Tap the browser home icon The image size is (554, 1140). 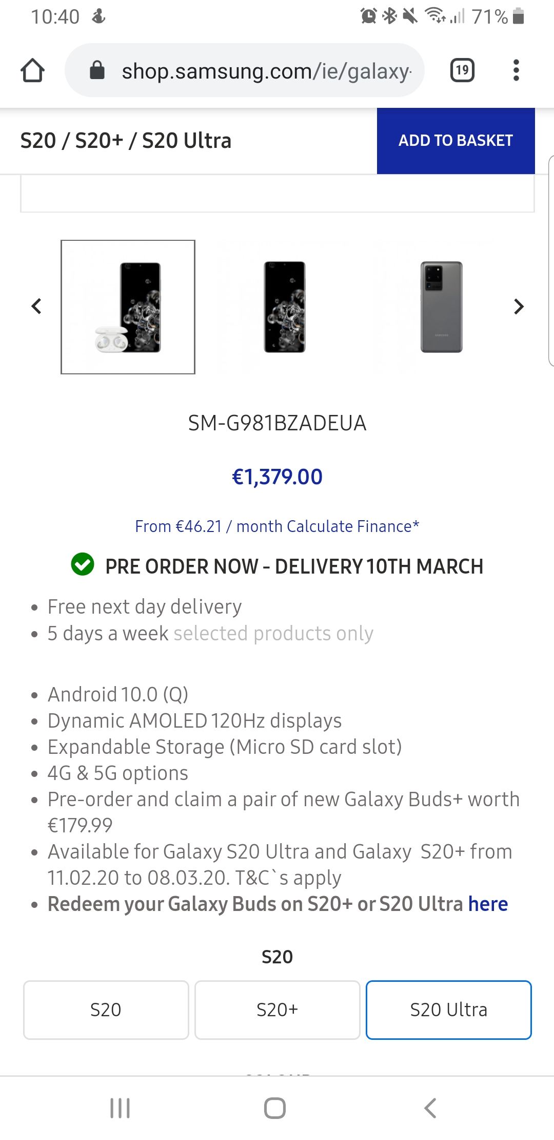[32, 70]
